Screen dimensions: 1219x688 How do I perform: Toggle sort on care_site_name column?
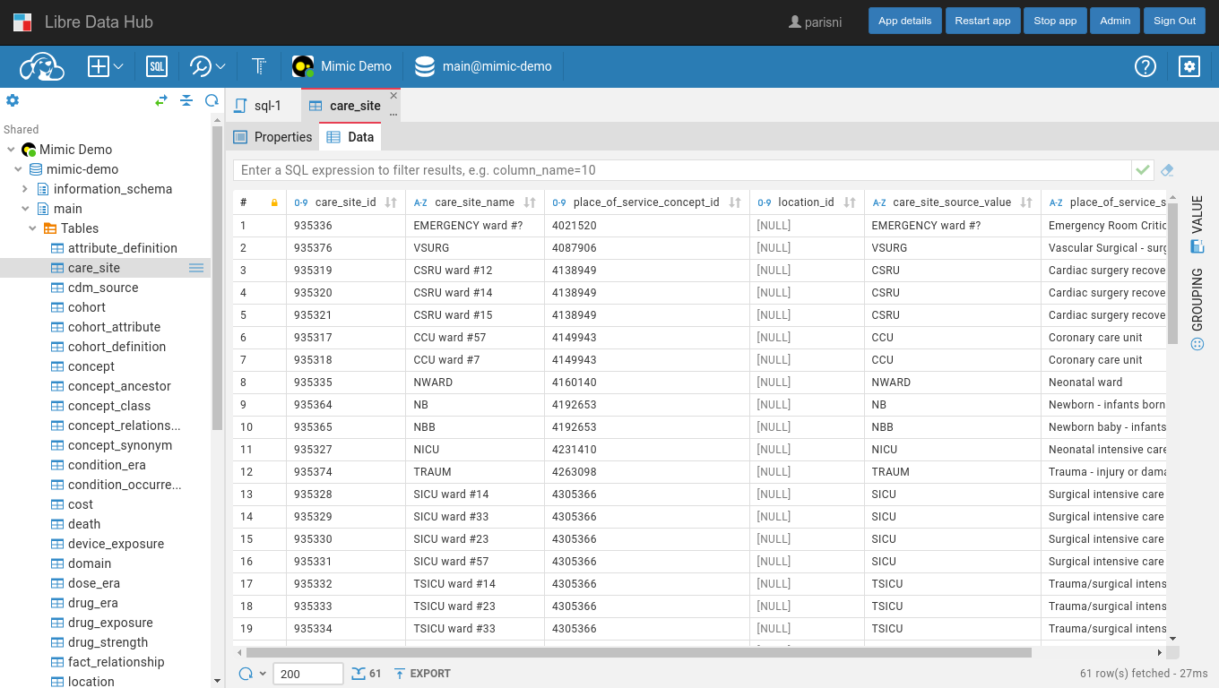530,202
